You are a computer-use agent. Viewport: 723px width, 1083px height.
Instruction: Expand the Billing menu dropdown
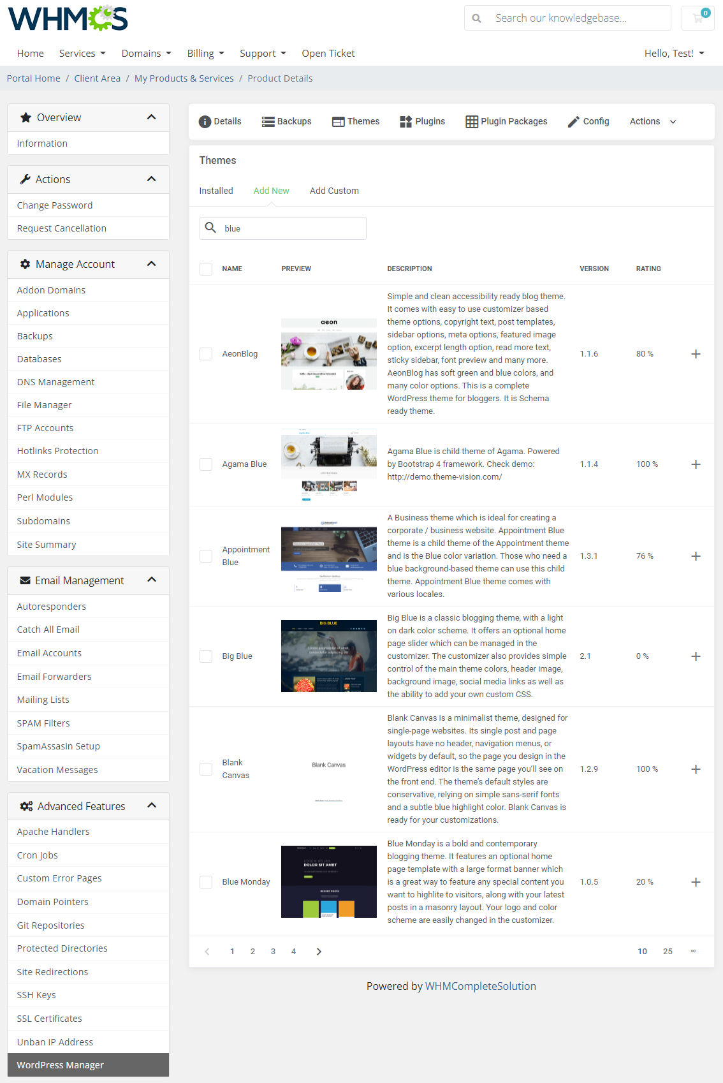coord(205,54)
